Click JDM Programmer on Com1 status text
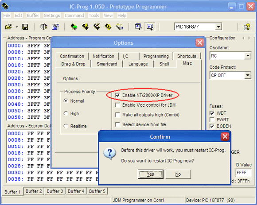The height and width of the screenshot is (205, 257). (x=139, y=200)
